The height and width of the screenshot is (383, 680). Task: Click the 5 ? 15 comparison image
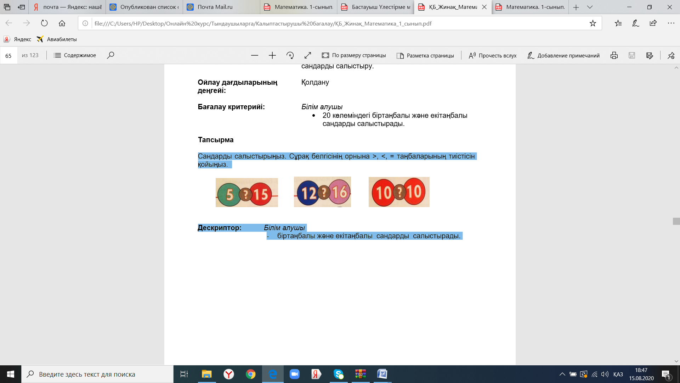(x=247, y=193)
